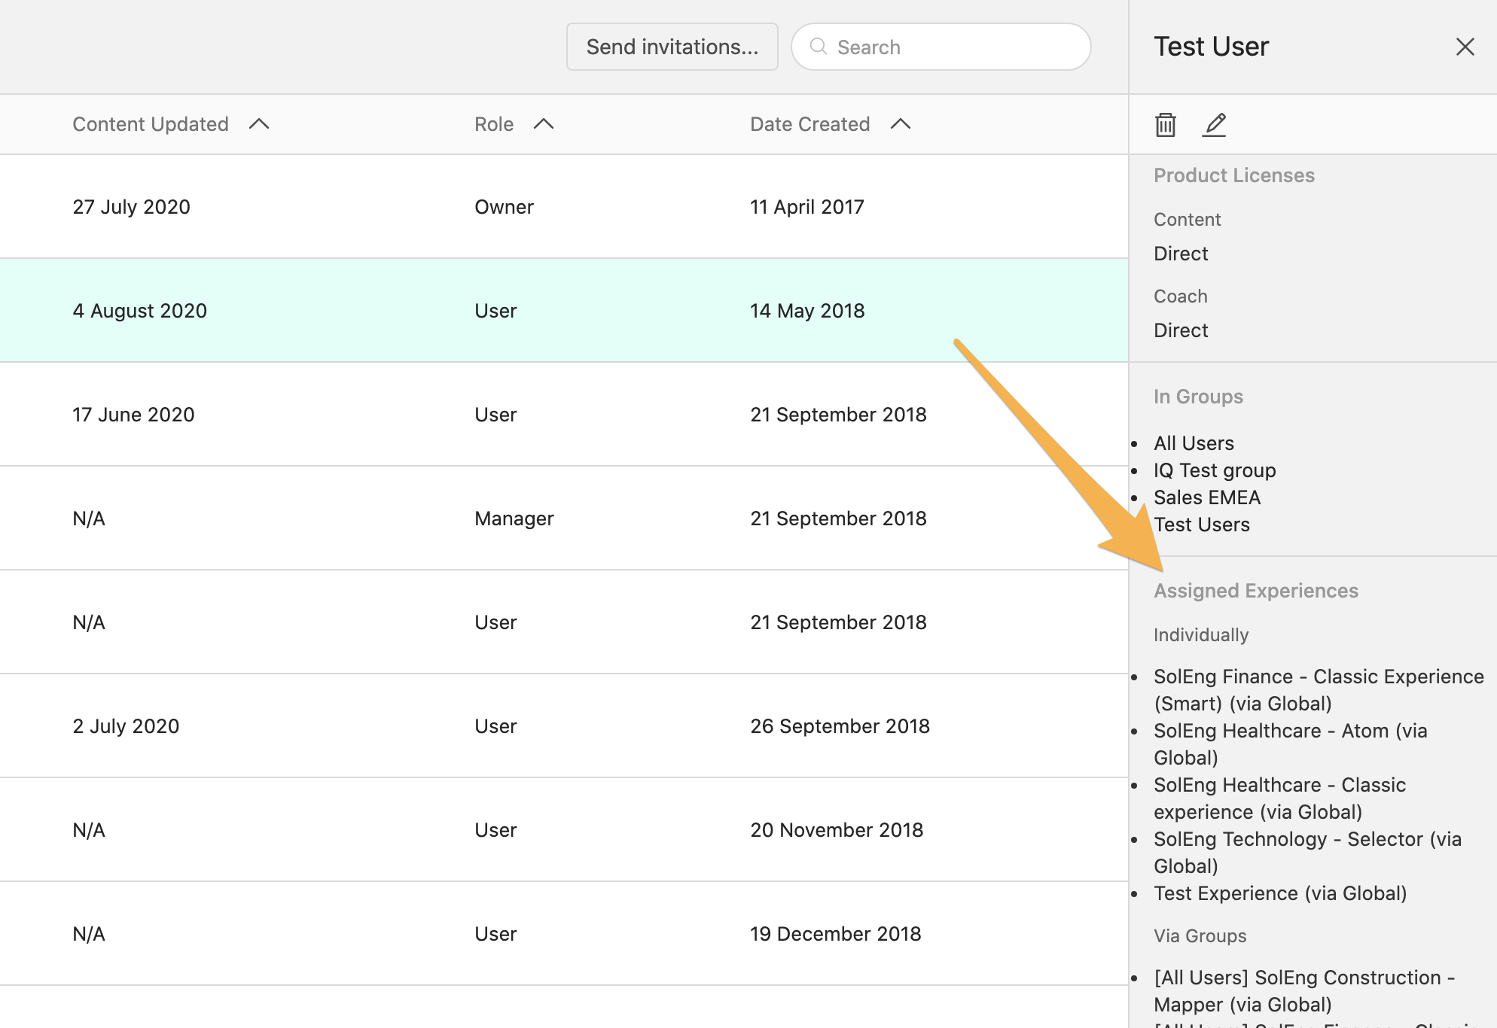Viewport: 1497px width, 1028px height.
Task: Close the Test User side panel
Action: (1465, 47)
